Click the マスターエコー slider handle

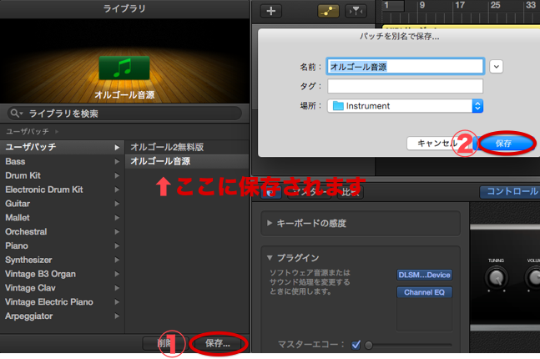click(368, 344)
